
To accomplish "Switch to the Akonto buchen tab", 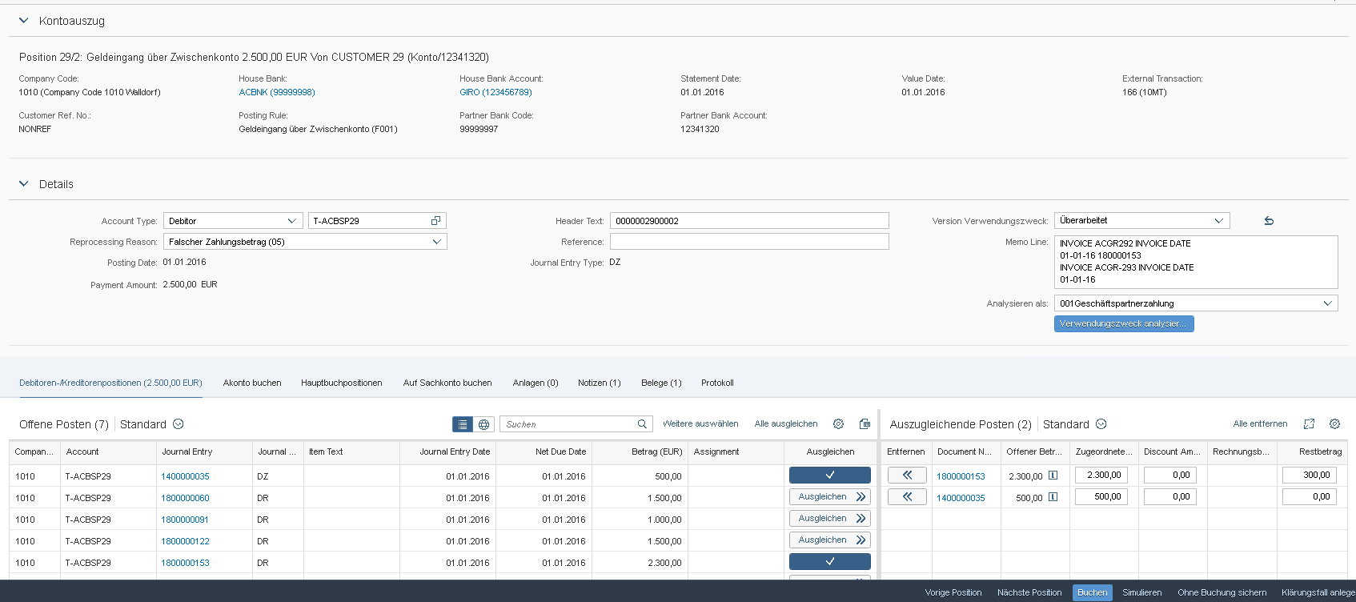I will pos(252,383).
